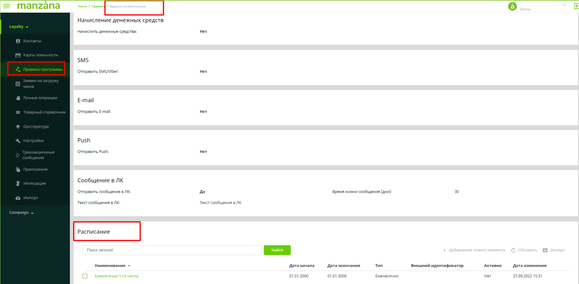
Task: Open the Контакты sidebar icon
Action: [x=18, y=41]
